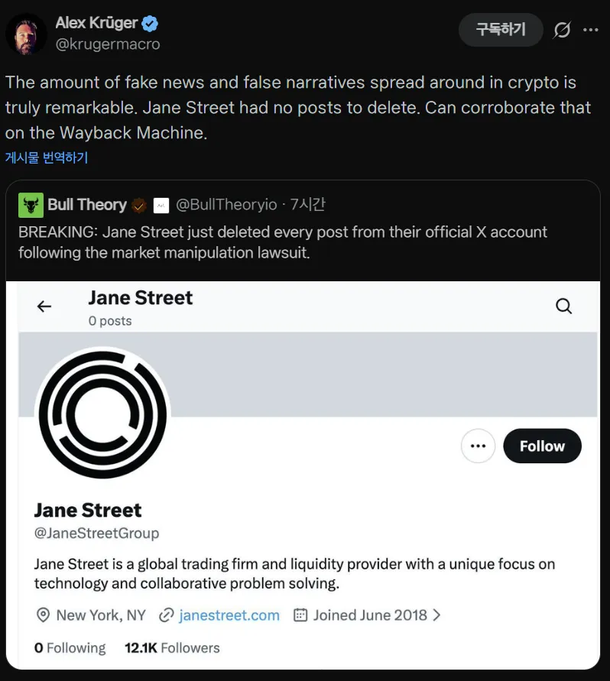This screenshot has width=610, height=681.
Task: Click the blue verified badge next to Alex Krüger
Action: [x=150, y=24]
